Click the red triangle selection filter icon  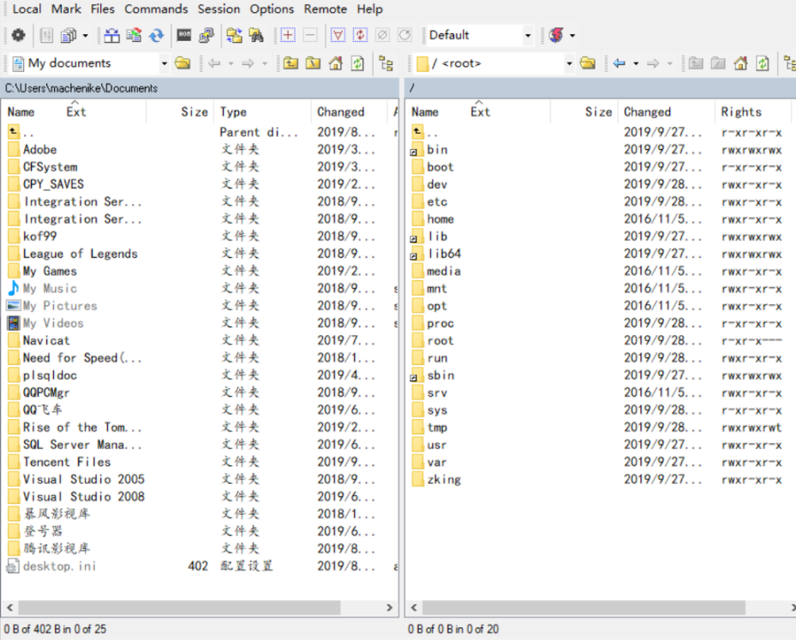(338, 35)
